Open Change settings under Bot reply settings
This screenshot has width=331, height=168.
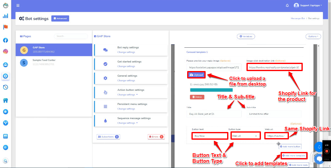(x=126, y=52)
